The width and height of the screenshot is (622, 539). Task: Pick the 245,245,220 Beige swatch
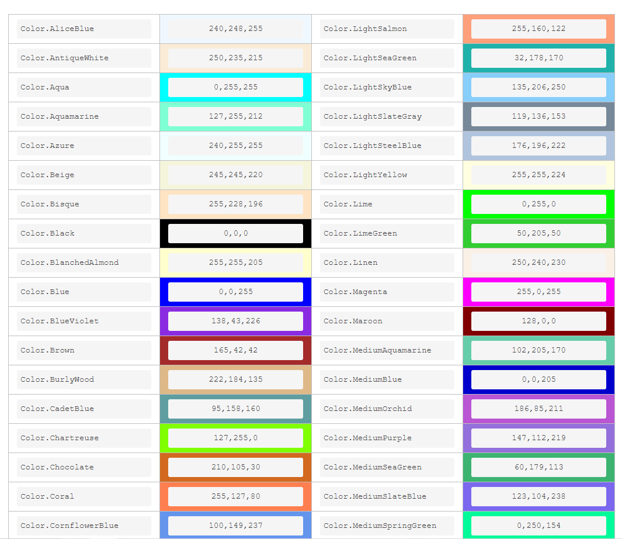[x=235, y=175]
